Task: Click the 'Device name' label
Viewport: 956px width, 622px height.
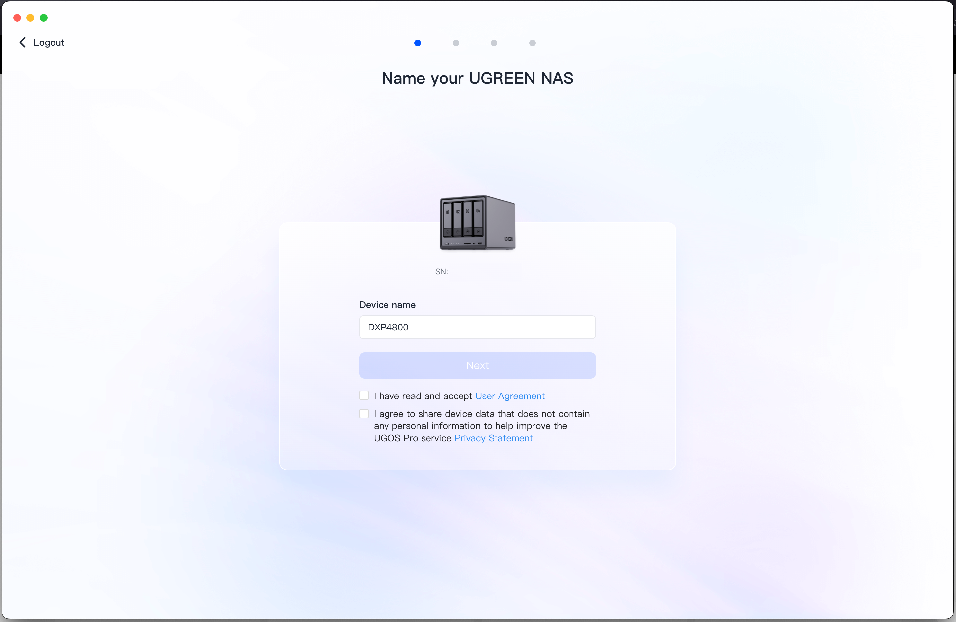Action: [387, 304]
